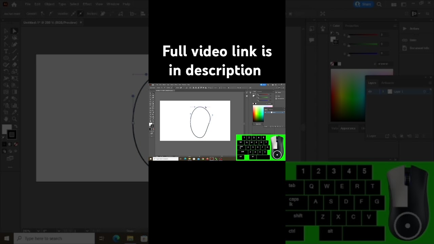The width and height of the screenshot is (434, 244).
Task: Pick the Magic Wand tool in background toolbar
Action: click(x=6, y=38)
